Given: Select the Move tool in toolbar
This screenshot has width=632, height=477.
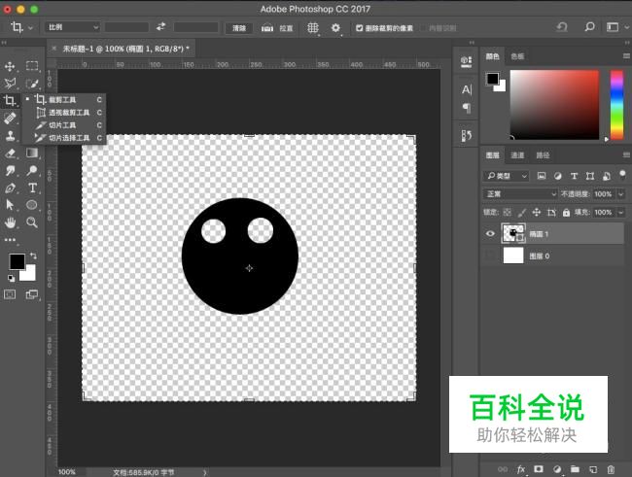Looking at the screenshot, I should [x=11, y=66].
